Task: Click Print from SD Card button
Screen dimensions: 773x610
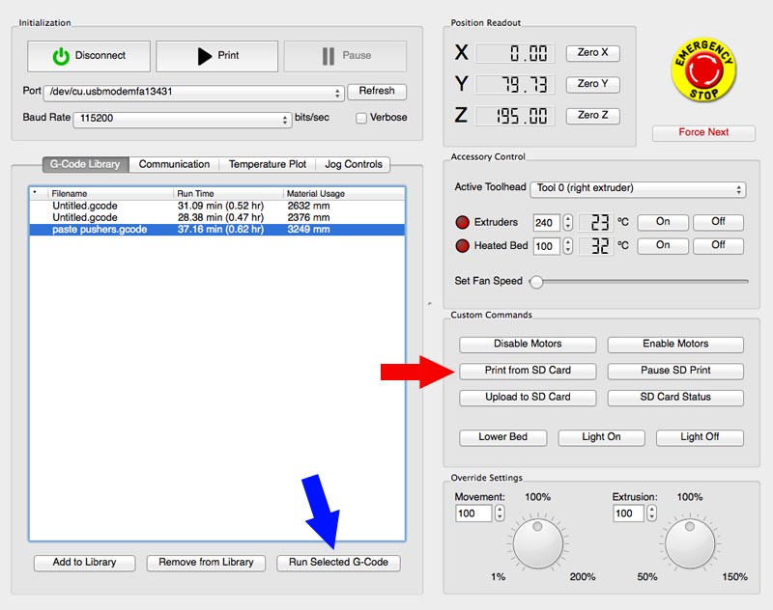Action: (x=528, y=371)
